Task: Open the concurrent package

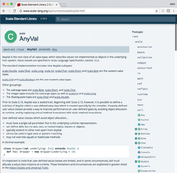Action: (x=144, y=68)
